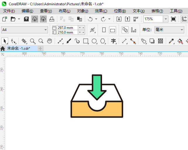Select the Pick arrow tool
This screenshot has height=150, width=188.
click(5, 41)
